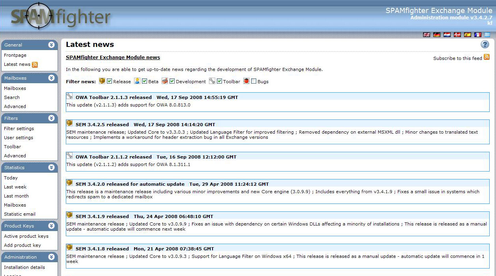The height and width of the screenshot is (276, 496).
Task: Click the Bugs filter ladybug icon
Action: click(x=246, y=81)
